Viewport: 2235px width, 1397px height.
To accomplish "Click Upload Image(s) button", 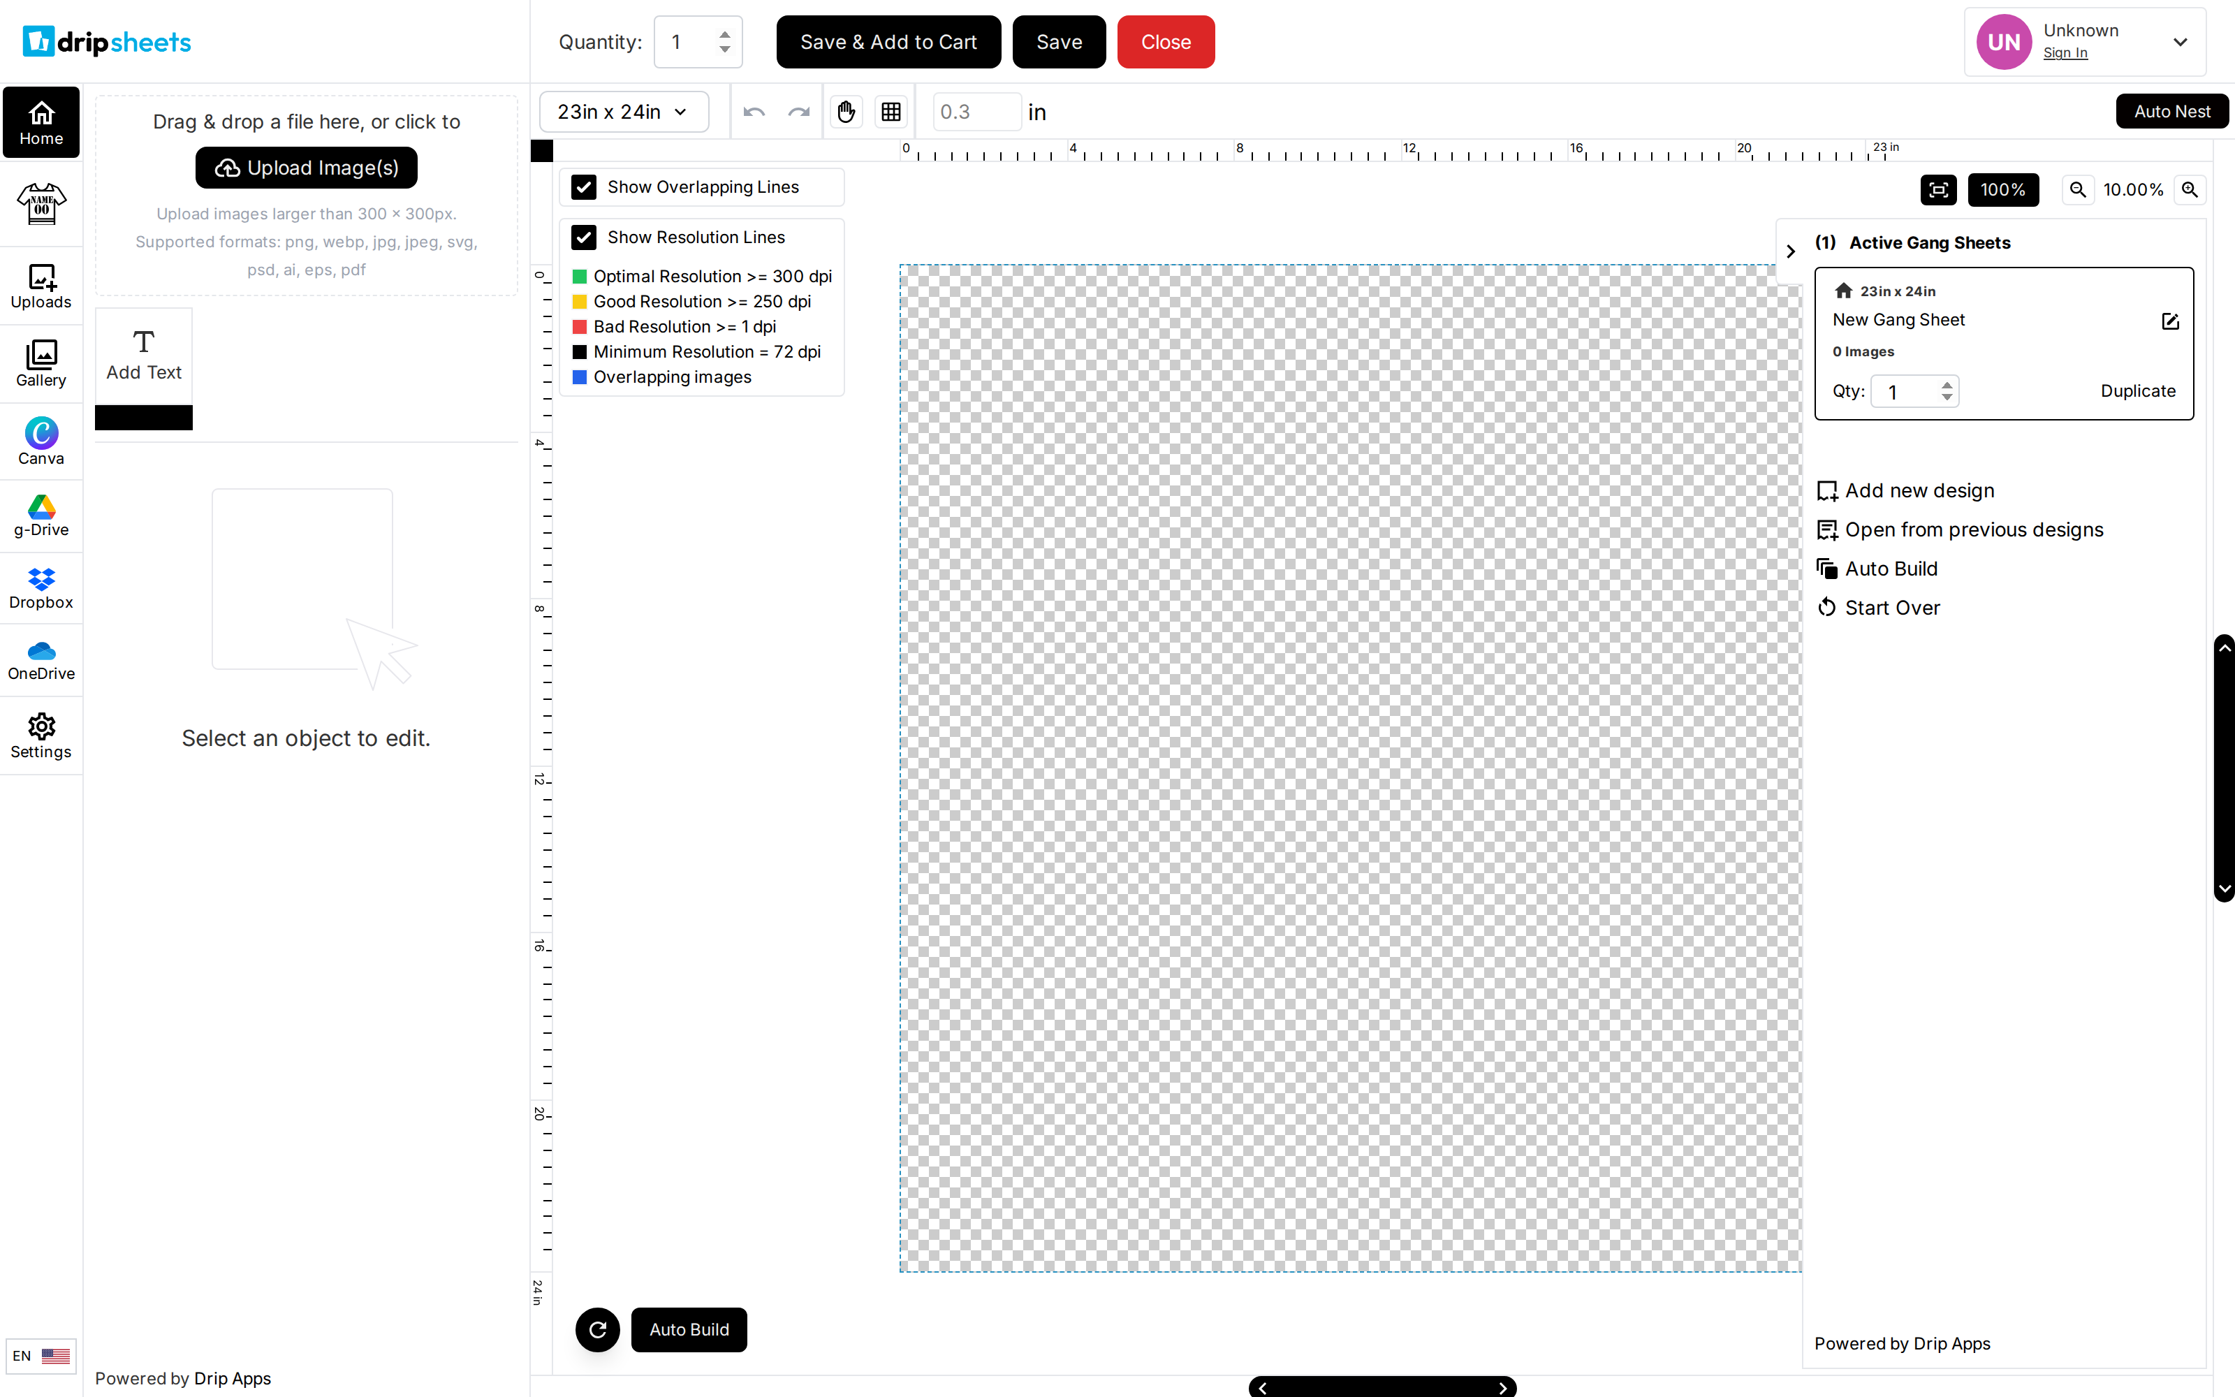I will pyautogui.click(x=307, y=167).
